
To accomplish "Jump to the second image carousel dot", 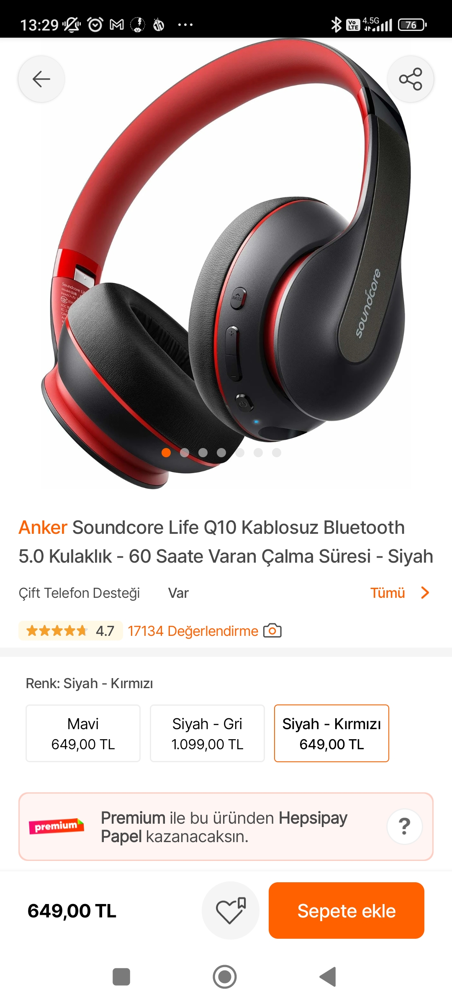I will [185, 453].
